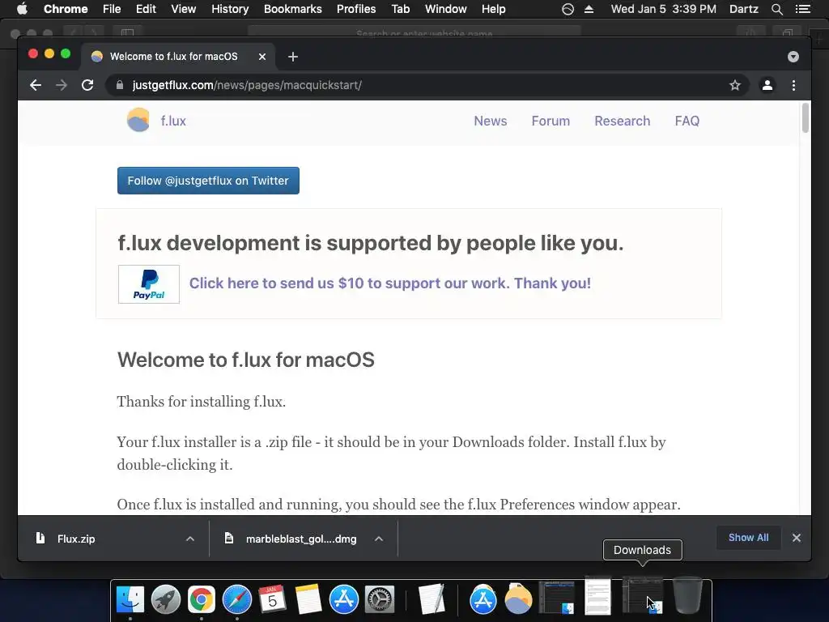Open the document page Dock item

598,597
